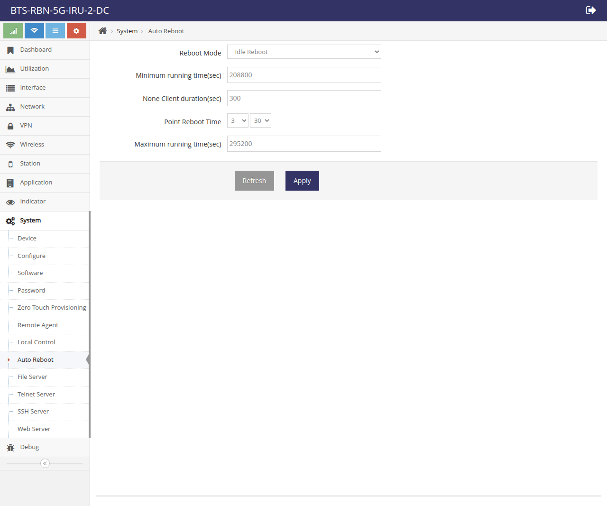Click the None Client duration input field

tap(304, 98)
